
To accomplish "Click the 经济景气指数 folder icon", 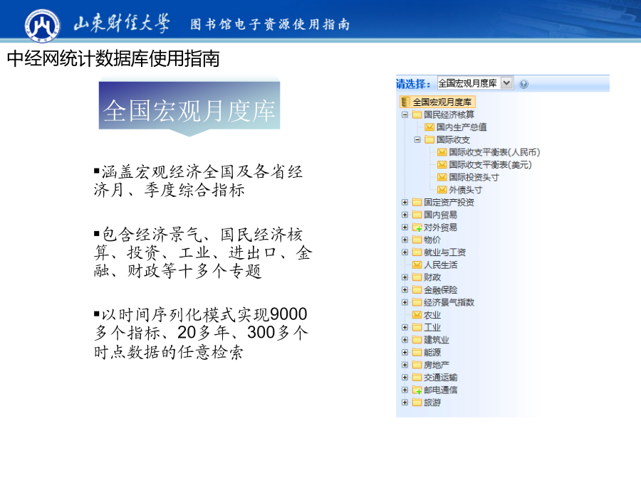I will 417,302.
